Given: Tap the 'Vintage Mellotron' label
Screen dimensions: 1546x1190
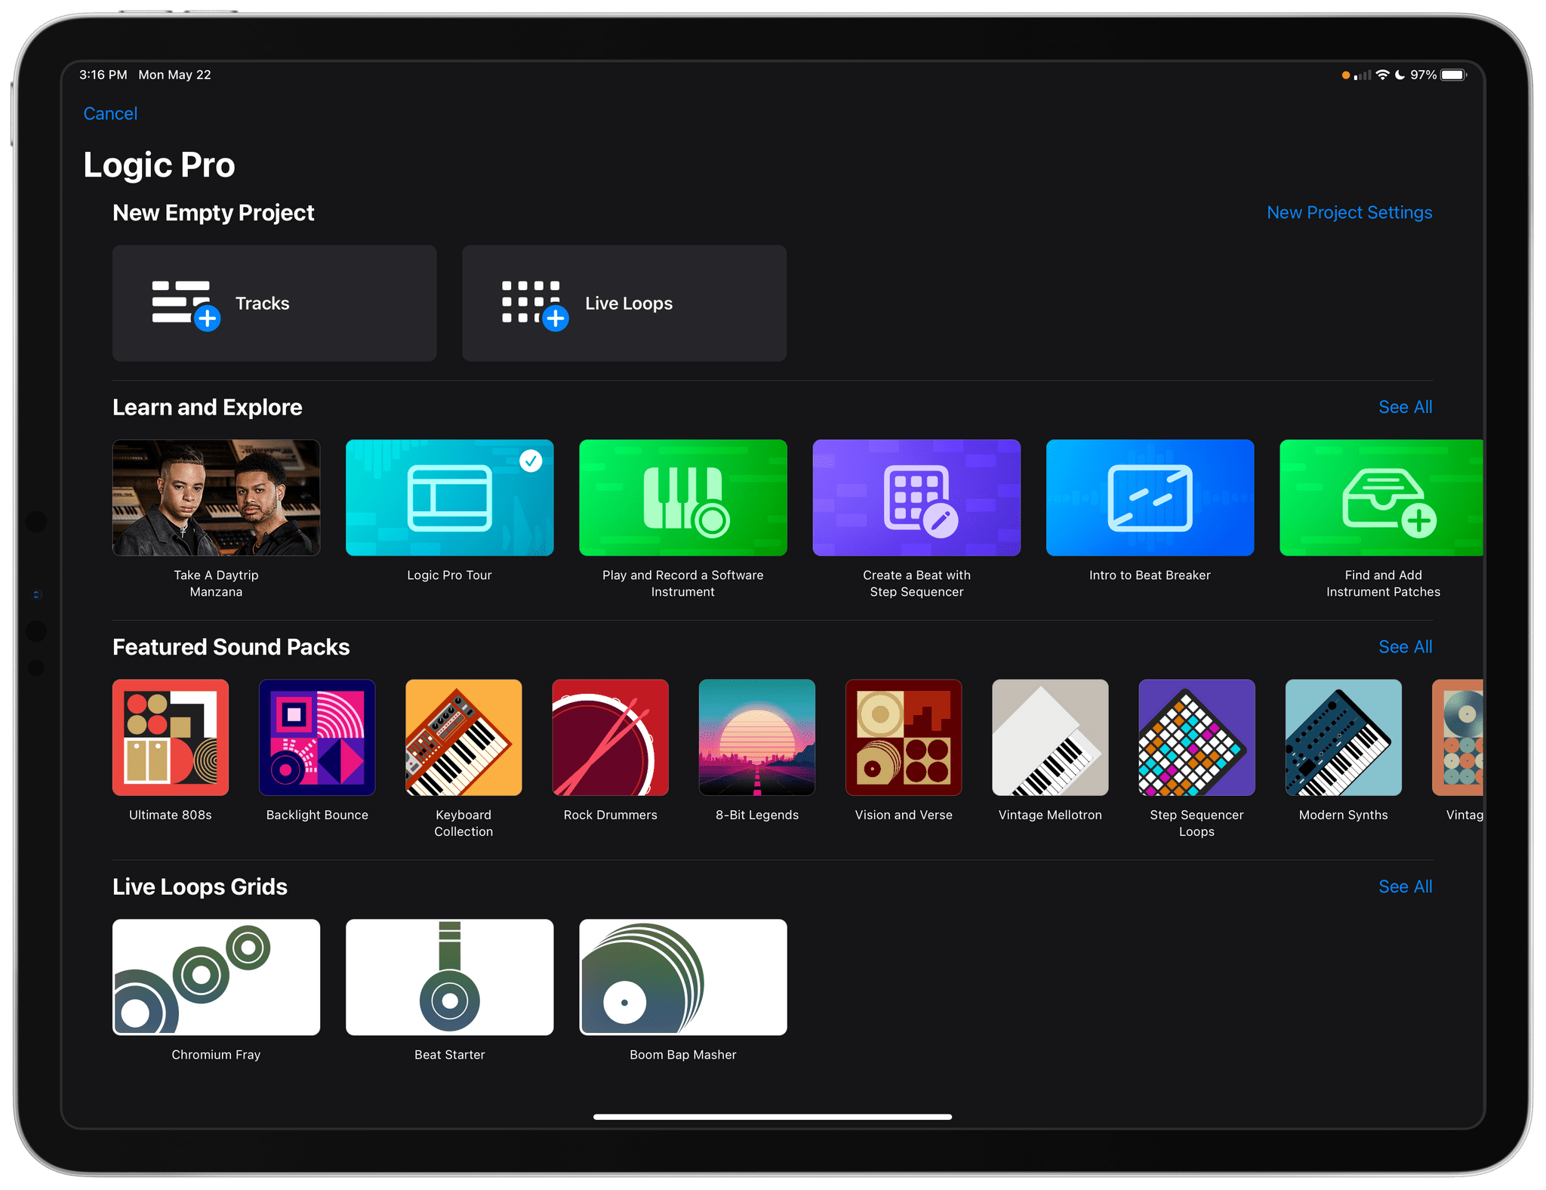Looking at the screenshot, I should click(1050, 815).
